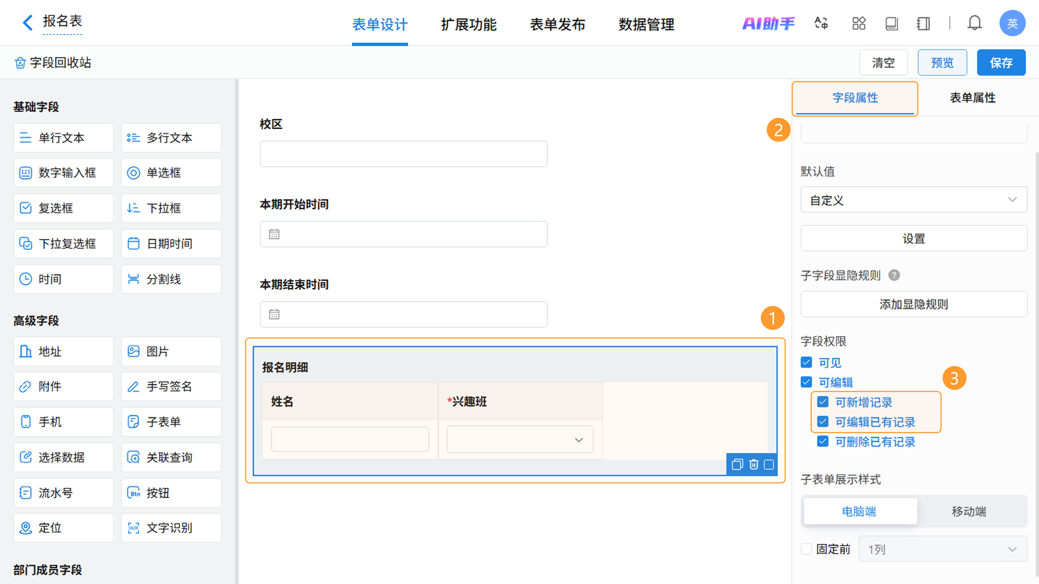Click the 清空 button
Viewport: 1039px width, 584px height.
[x=883, y=62]
